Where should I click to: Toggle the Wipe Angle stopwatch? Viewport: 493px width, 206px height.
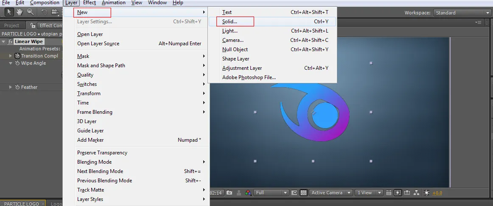(18, 63)
